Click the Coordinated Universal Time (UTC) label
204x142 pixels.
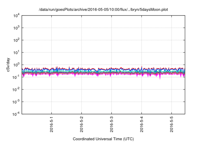[x=103, y=139]
